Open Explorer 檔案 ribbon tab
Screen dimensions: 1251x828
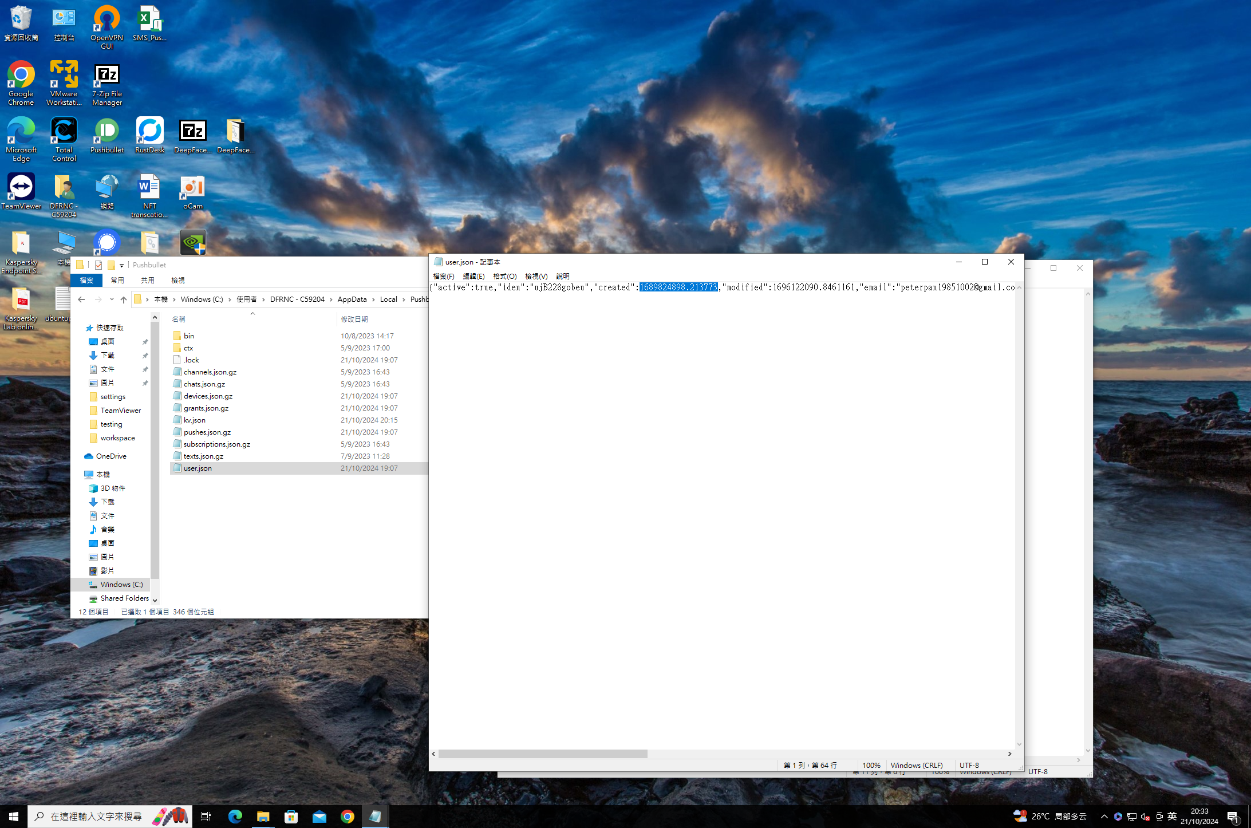tap(86, 280)
